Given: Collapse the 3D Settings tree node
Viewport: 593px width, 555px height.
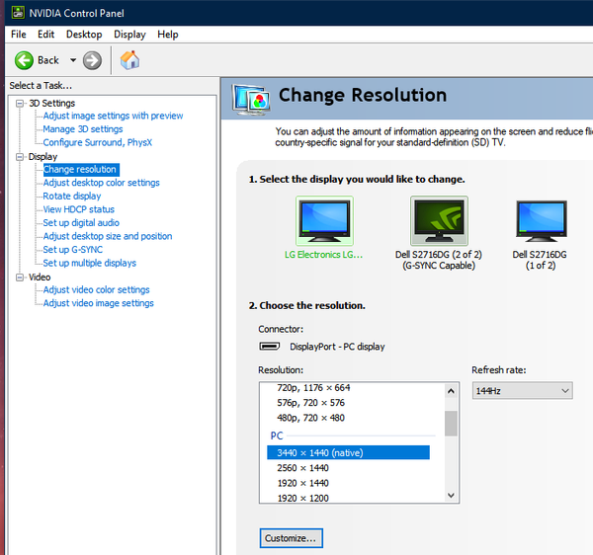Looking at the screenshot, I should [x=20, y=103].
